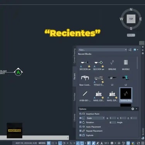The image size is (145, 145).
Task: Click the Z scale value field
Action: point(134,118)
